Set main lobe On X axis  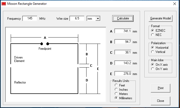pos(153,64)
